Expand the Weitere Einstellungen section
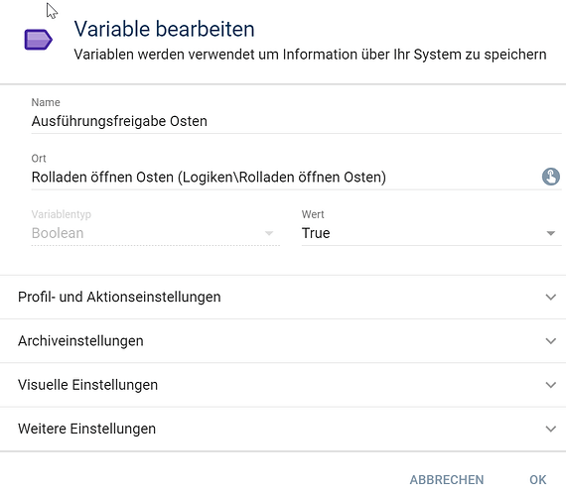Viewport: 566px width, 495px height. [x=283, y=429]
